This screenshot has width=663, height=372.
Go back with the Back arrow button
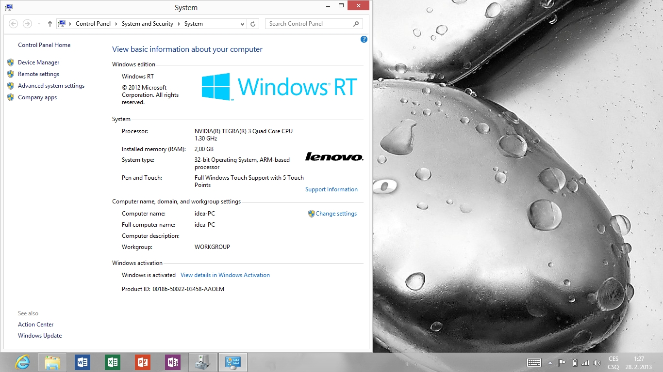[x=14, y=23]
